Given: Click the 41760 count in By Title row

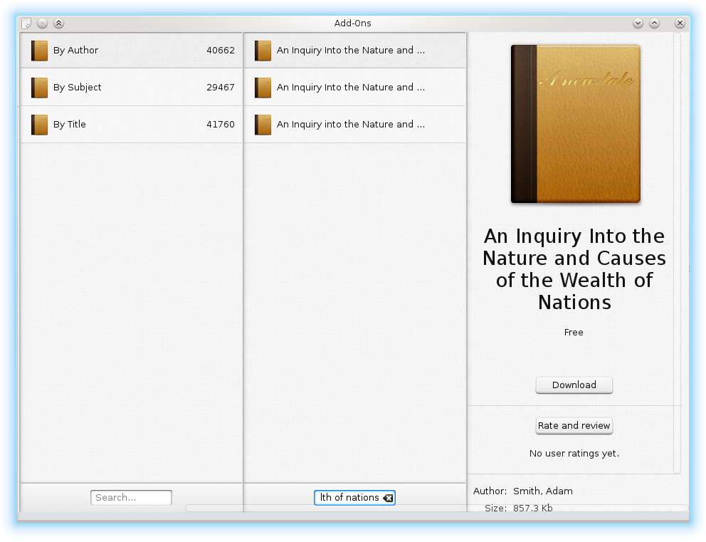Looking at the screenshot, I should click(x=221, y=125).
